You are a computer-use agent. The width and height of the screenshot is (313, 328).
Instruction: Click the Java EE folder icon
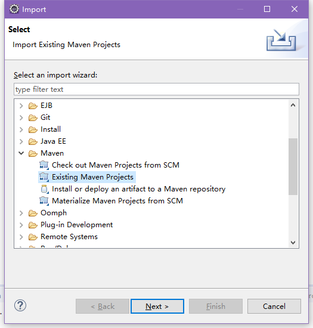[33, 141]
